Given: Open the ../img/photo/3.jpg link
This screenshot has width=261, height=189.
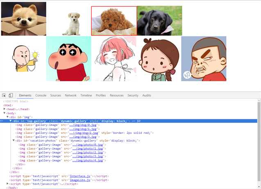Looking at the screenshot, I should click(x=88, y=156).
